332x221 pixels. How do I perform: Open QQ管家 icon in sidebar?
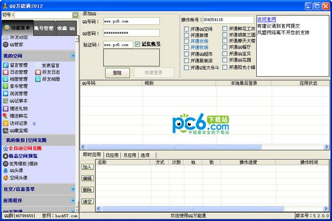6,44
